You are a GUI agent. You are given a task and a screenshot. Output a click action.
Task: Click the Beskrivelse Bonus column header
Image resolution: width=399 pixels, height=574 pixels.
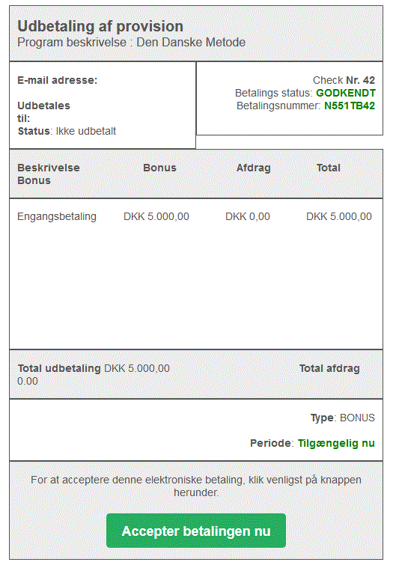(x=49, y=174)
